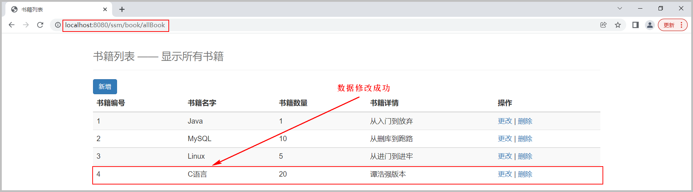View site information icon in address bar
Screen dimensions: 693x192
57,25
